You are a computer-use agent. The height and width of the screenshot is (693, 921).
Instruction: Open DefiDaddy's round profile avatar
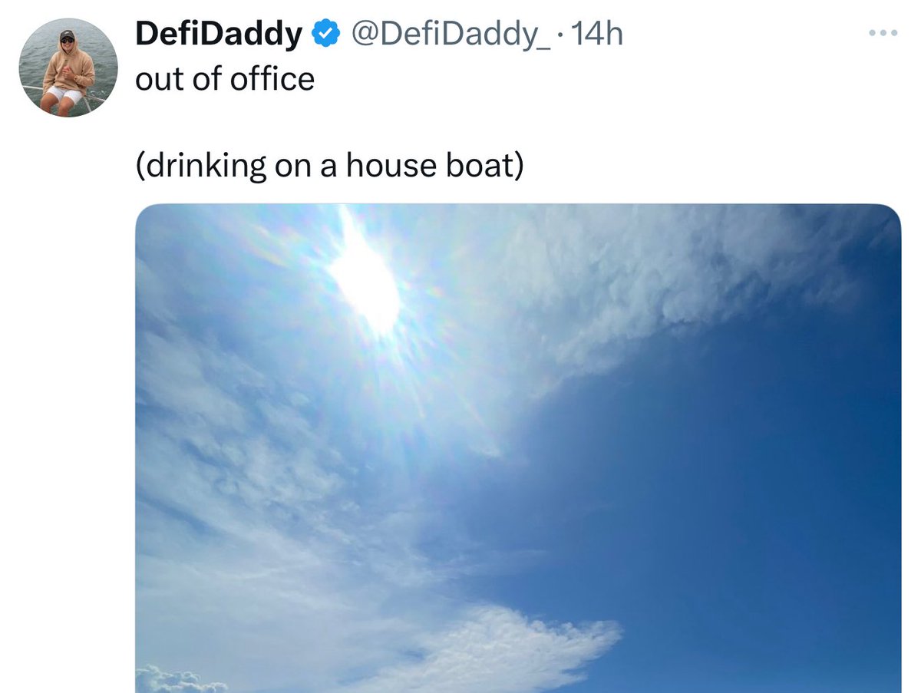click(x=68, y=68)
